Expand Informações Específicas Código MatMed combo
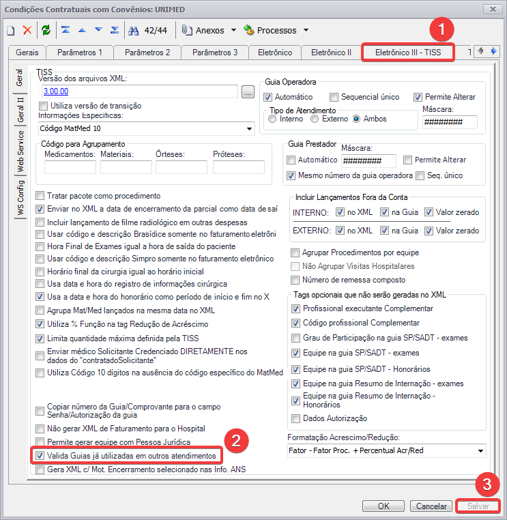The width and height of the screenshot is (507, 520). [249, 129]
